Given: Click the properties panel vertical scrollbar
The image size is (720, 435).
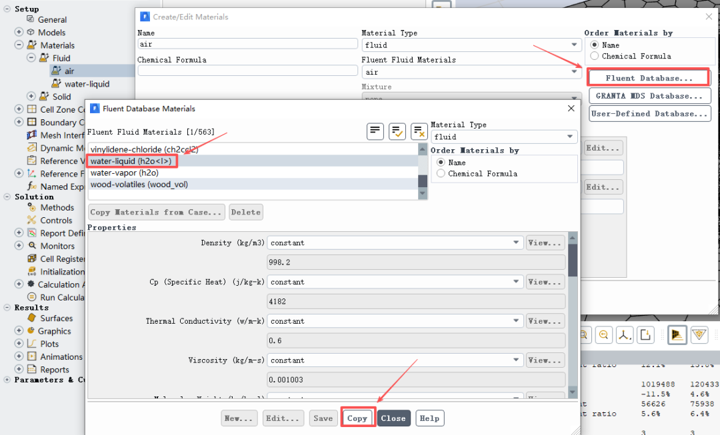Looking at the screenshot, I should point(573,315).
